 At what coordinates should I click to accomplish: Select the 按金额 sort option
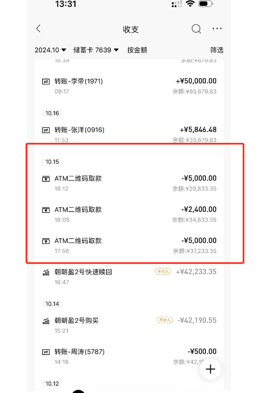[x=137, y=50]
